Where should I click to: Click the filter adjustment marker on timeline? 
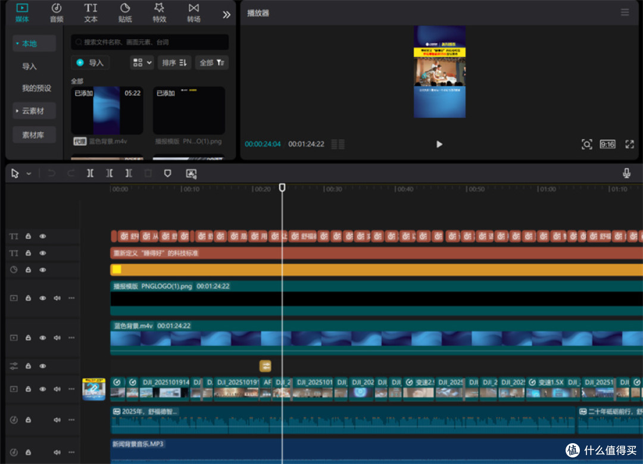[266, 366]
